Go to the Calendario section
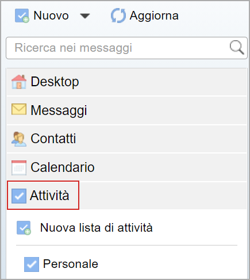Image resolution: width=250 pixels, height=280 pixels. coord(126,167)
